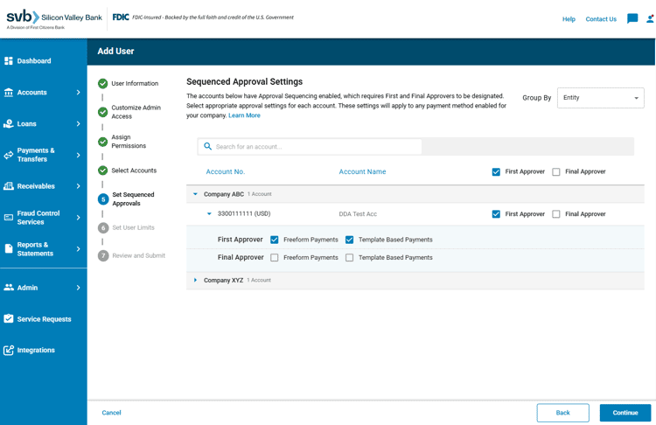Click the Admin people icon
The height and width of the screenshot is (425, 656).
[9, 288]
